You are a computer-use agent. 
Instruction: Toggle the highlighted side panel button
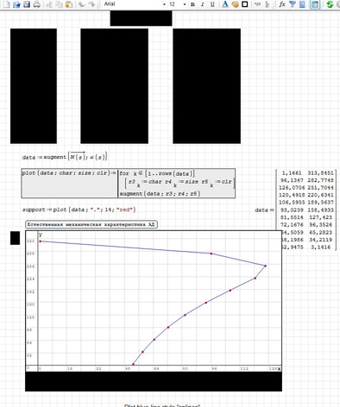click(315, 4)
